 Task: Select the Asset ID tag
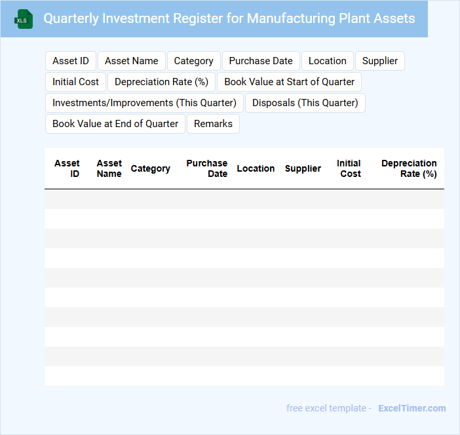71,61
